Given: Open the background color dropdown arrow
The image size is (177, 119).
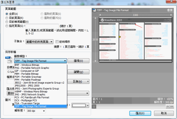Looking at the screenshot, I should [x=88, y=105].
